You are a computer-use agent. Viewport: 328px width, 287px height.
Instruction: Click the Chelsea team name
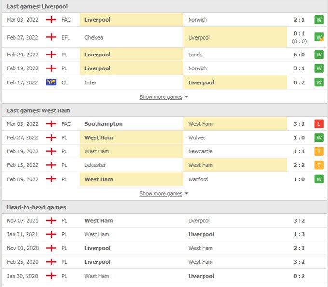pos(94,37)
